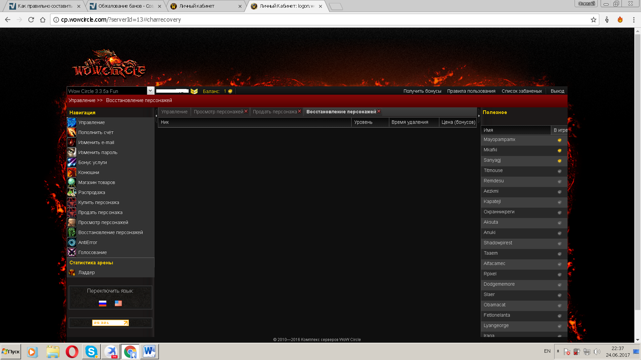The image size is (641, 360).
Task: Switch to the Просмотр персонажей tab
Action: point(218,112)
